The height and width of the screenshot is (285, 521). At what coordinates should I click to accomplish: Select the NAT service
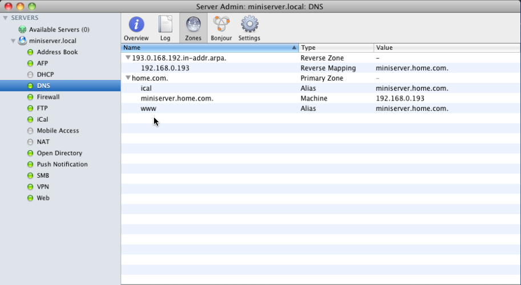coord(43,142)
